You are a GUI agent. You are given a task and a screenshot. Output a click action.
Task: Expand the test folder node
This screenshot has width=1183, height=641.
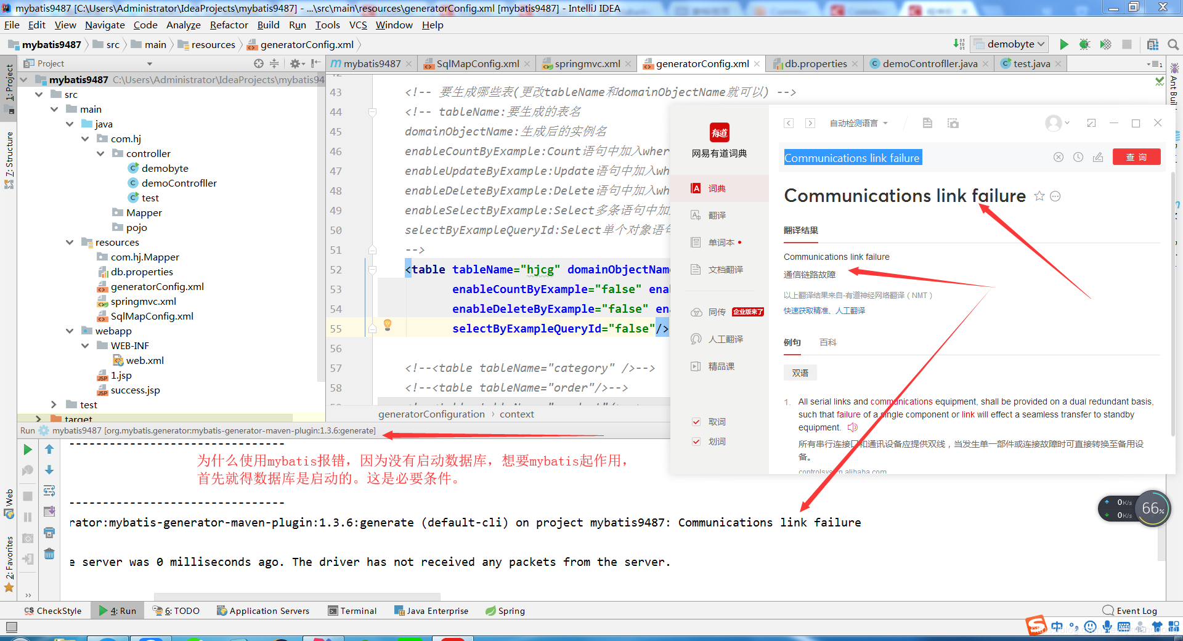pyautogui.click(x=54, y=405)
